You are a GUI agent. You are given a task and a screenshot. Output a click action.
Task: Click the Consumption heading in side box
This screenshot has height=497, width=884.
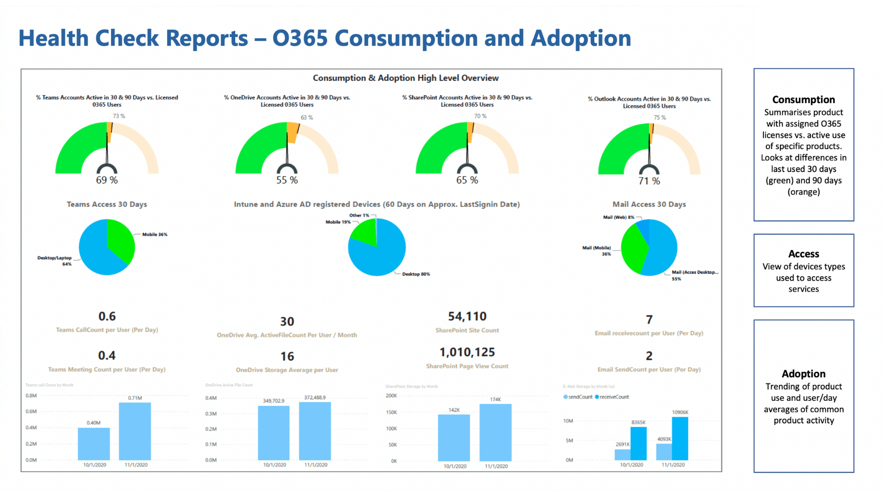tap(803, 100)
